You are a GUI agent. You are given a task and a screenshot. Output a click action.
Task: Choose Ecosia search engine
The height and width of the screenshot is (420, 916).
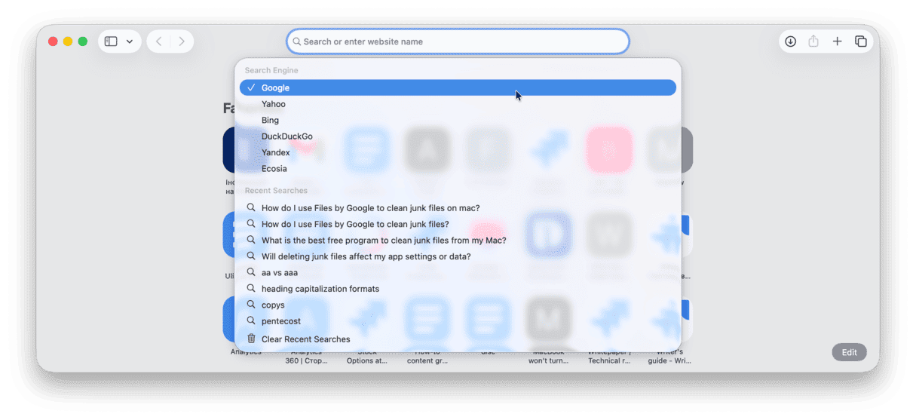[x=458, y=168]
